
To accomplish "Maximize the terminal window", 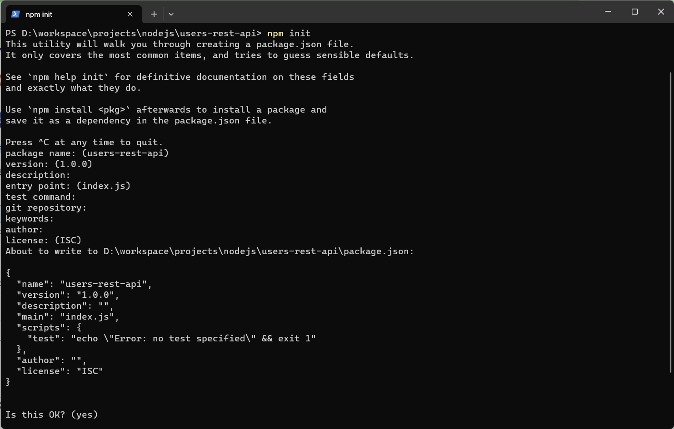I will 634,12.
